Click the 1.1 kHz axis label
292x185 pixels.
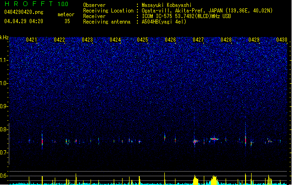[x=4, y=60]
